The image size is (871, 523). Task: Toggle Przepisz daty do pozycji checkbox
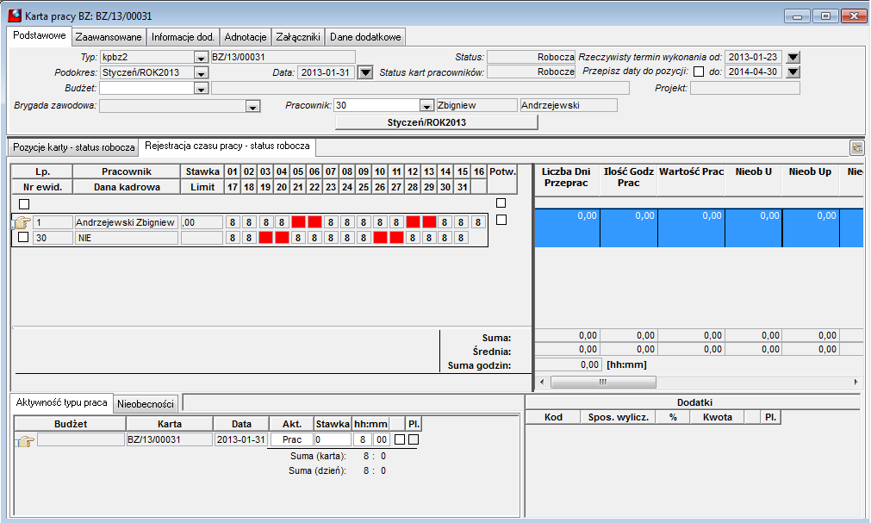[699, 72]
